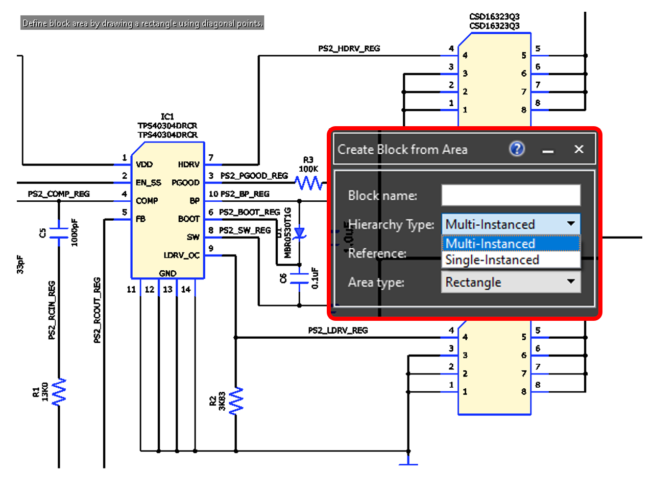
Task: Click the PS2_HDRV_REG net label
Action: pyautogui.click(x=349, y=49)
